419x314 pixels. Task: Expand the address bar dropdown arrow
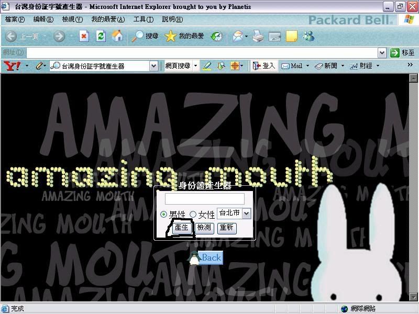(382, 52)
